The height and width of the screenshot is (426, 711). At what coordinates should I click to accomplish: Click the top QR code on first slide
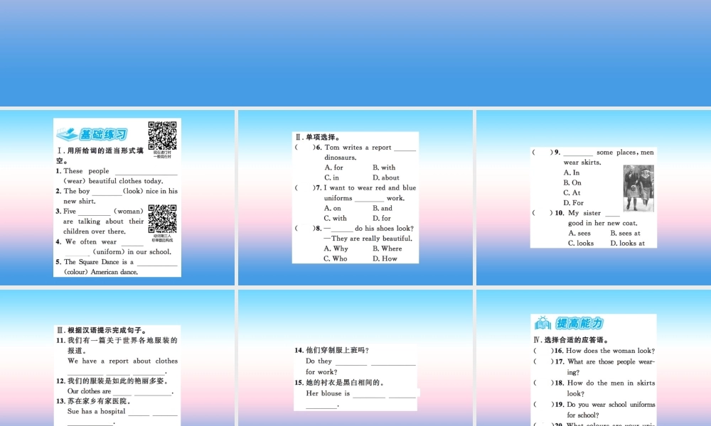162,136
